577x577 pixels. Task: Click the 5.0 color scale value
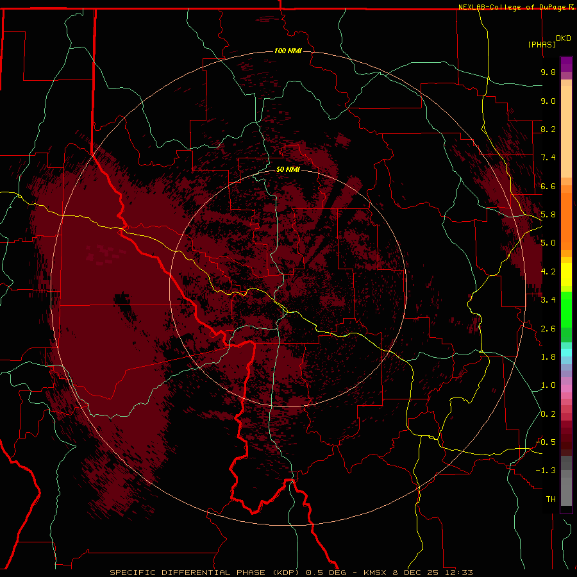548,243
